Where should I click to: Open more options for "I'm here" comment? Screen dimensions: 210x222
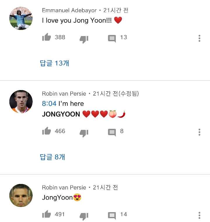tap(199, 132)
